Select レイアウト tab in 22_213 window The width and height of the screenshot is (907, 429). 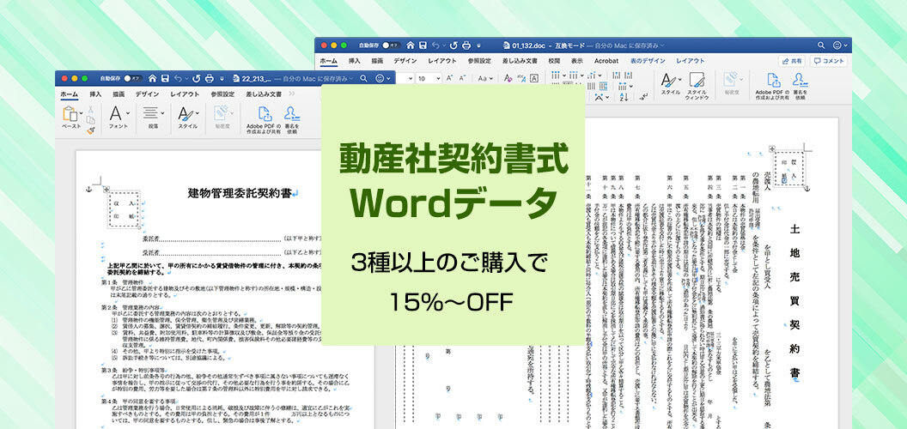coord(185,94)
